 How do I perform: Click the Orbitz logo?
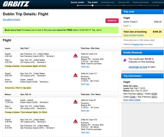[x=16, y=4]
